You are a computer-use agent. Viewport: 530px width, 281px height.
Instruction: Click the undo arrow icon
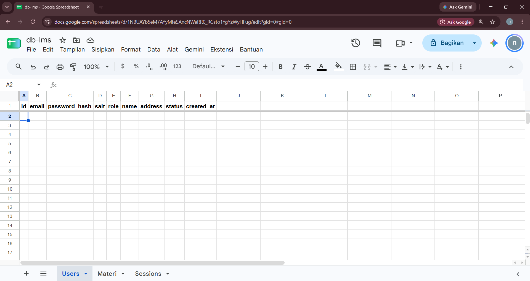33,67
